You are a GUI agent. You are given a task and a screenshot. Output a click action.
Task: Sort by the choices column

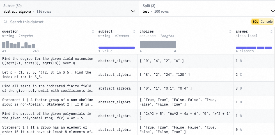231,31
